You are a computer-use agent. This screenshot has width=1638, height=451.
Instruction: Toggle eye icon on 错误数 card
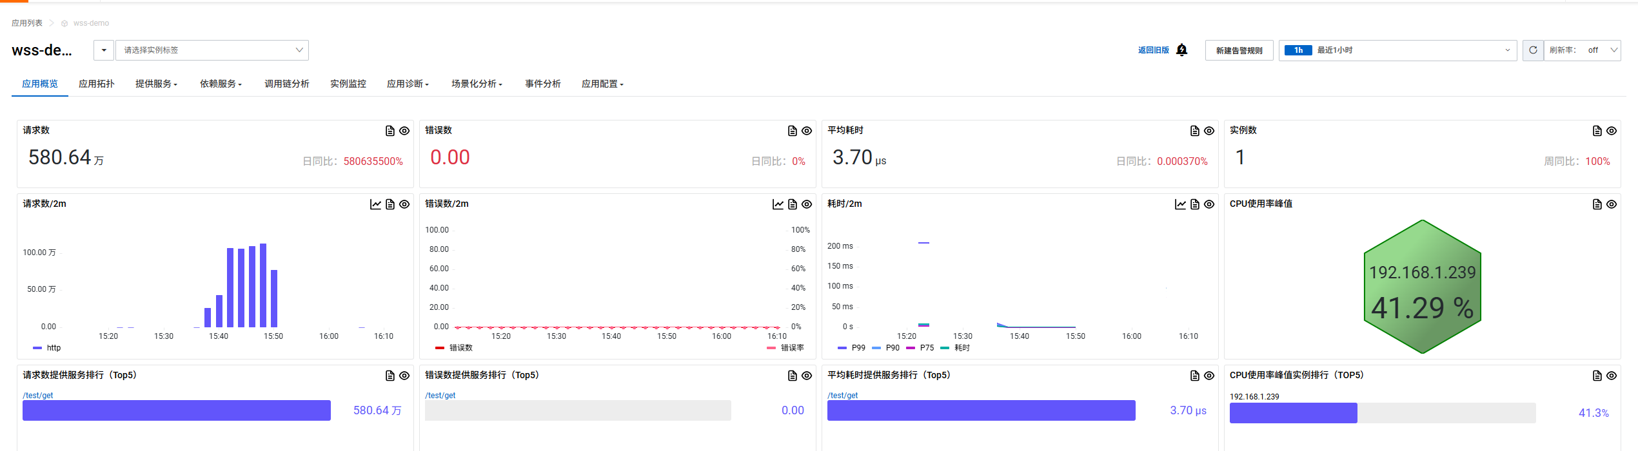coord(807,131)
